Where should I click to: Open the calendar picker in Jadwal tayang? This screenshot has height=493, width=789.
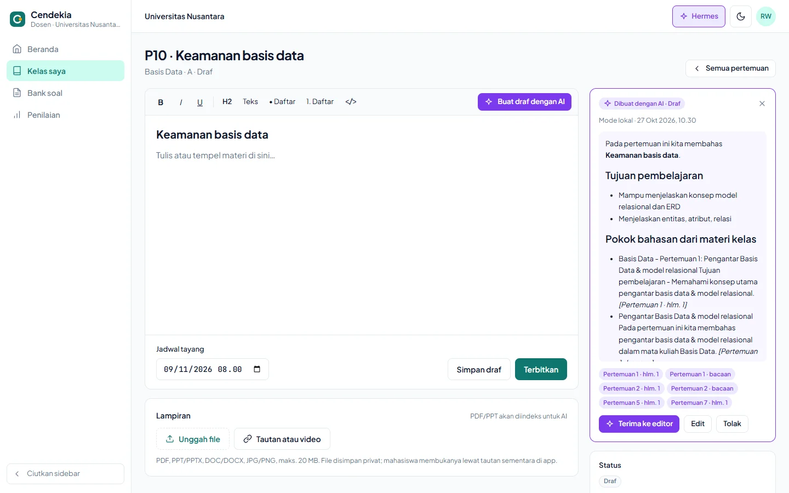257,369
